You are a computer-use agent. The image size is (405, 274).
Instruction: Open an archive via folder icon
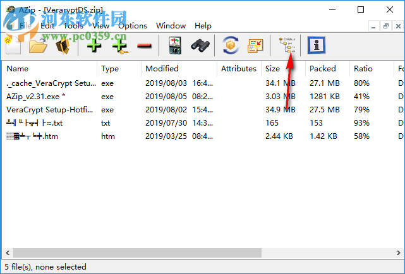click(x=38, y=45)
